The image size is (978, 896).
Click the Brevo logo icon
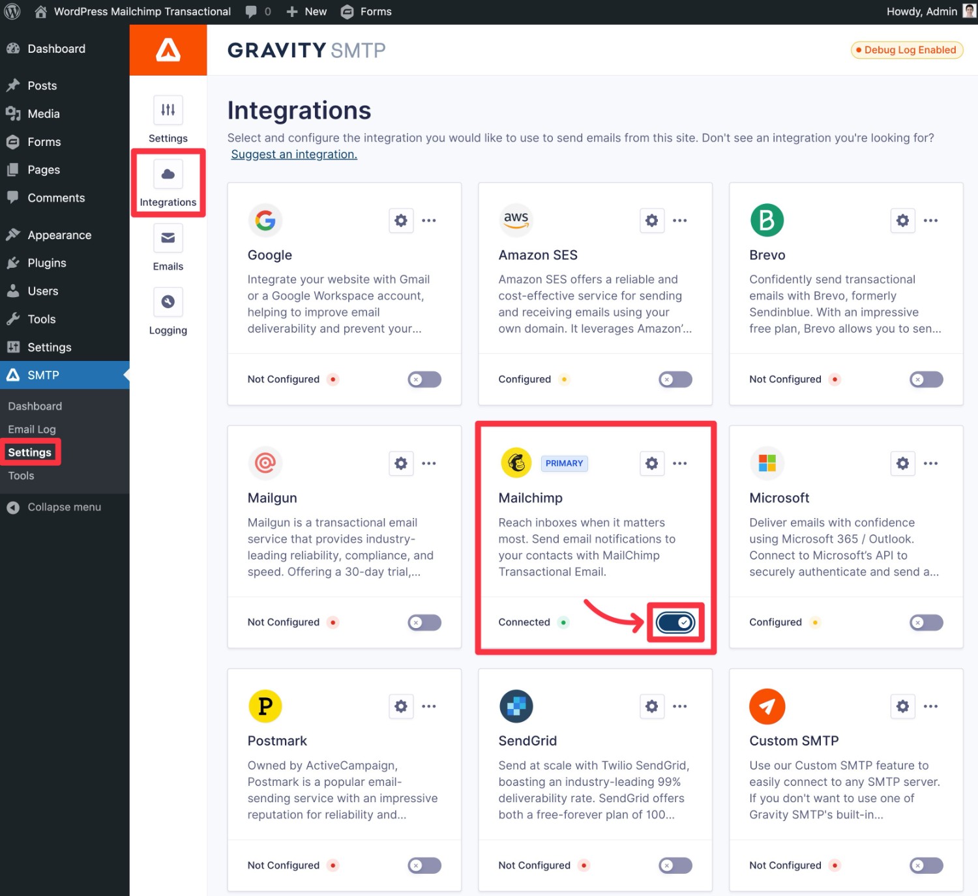point(767,220)
